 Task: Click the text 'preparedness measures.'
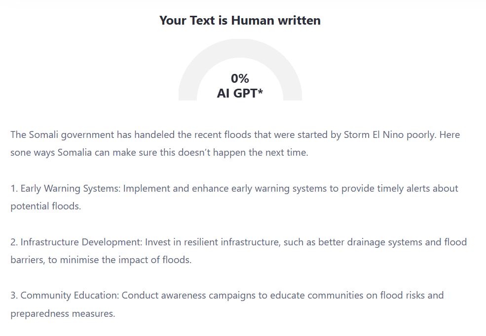click(63, 313)
